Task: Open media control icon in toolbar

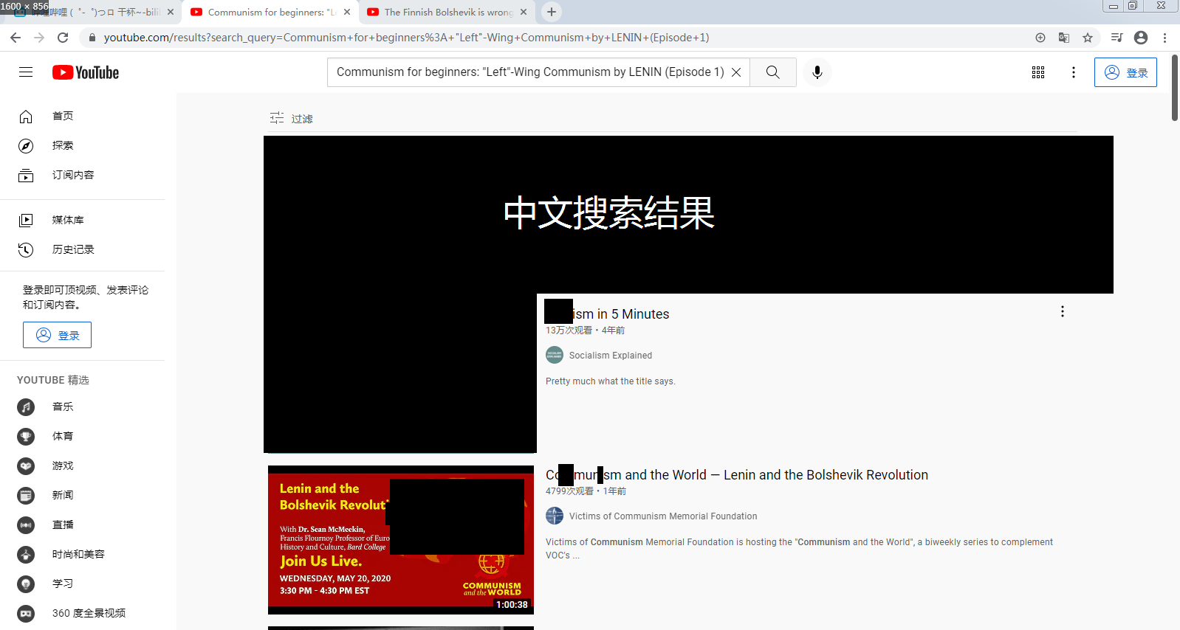Action: pos(1117,38)
